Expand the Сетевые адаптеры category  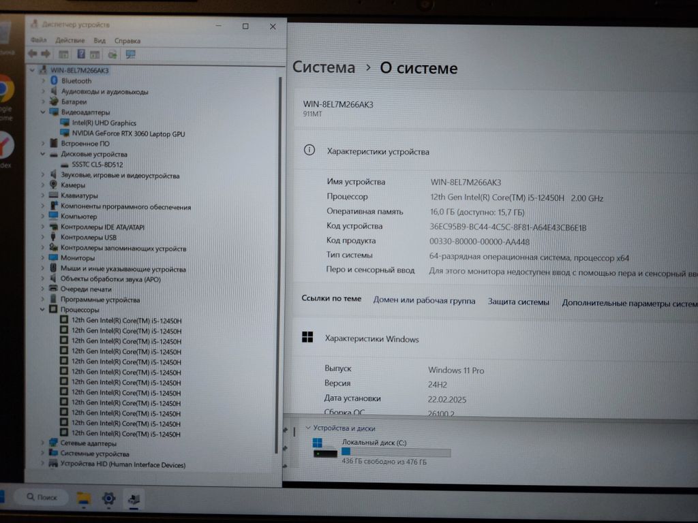[43, 443]
